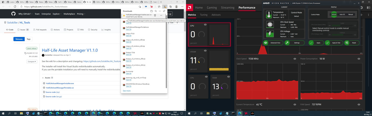Open more options for the blocked installer download

point(161,15)
